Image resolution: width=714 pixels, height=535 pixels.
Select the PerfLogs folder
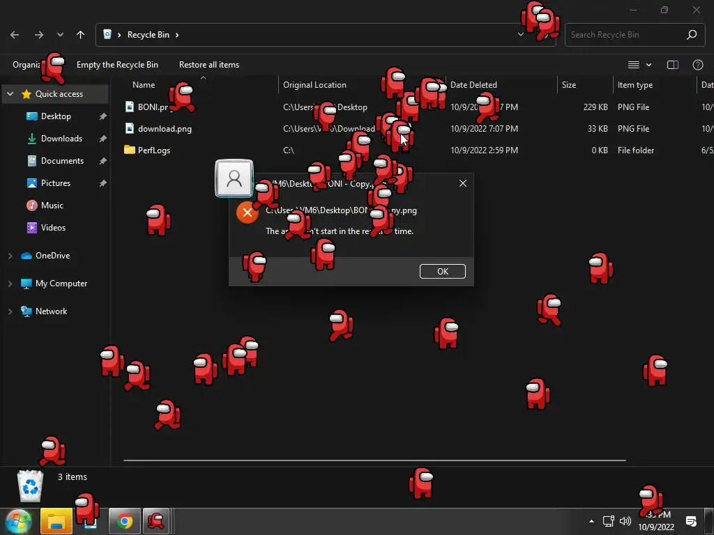point(154,150)
